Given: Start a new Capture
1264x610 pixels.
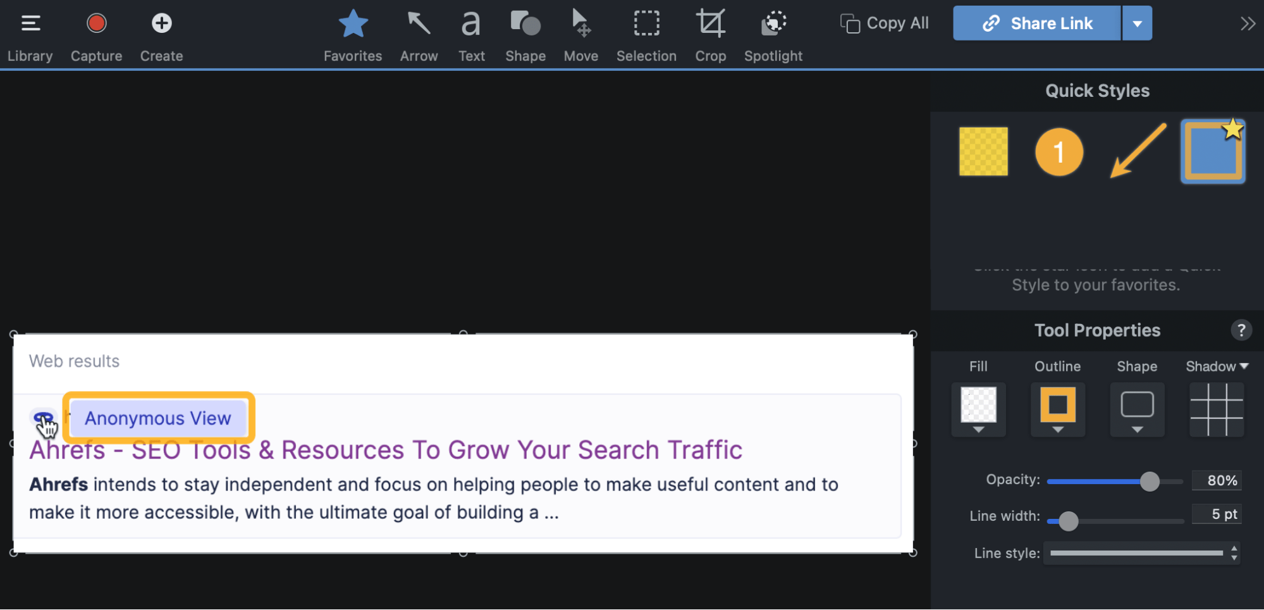Looking at the screenshot, I should pyautogui.click(x=96, y=36).
